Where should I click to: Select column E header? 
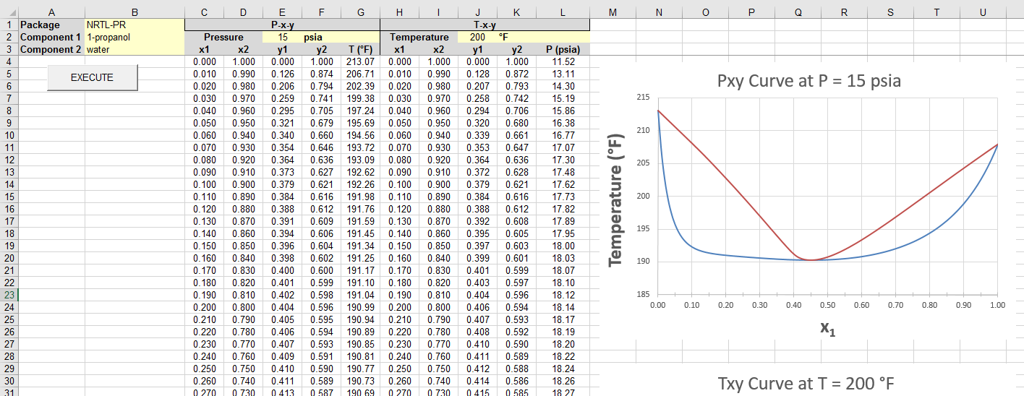(x=283, y=12)
